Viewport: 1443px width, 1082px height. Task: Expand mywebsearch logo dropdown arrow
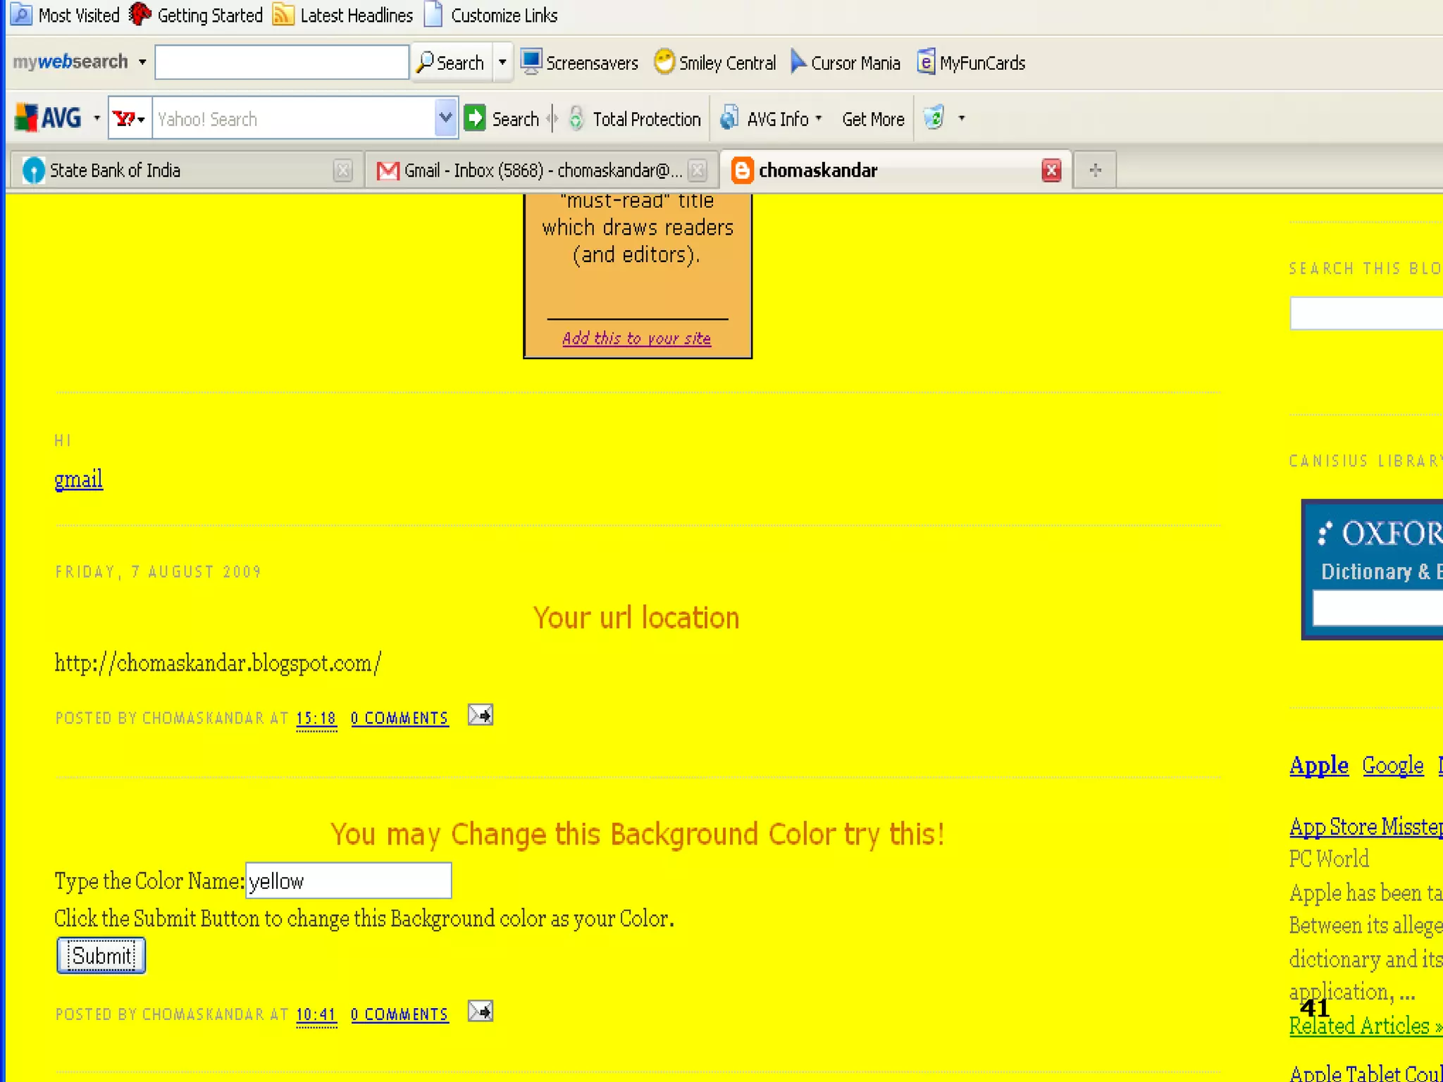(x=142, y=62)
